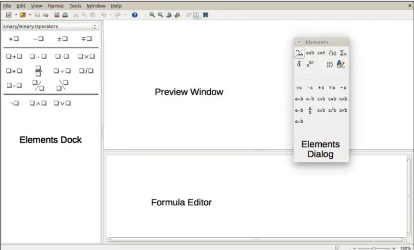
Task: Insert logical OR operator in Elements Dock
Action: [62, 103]
